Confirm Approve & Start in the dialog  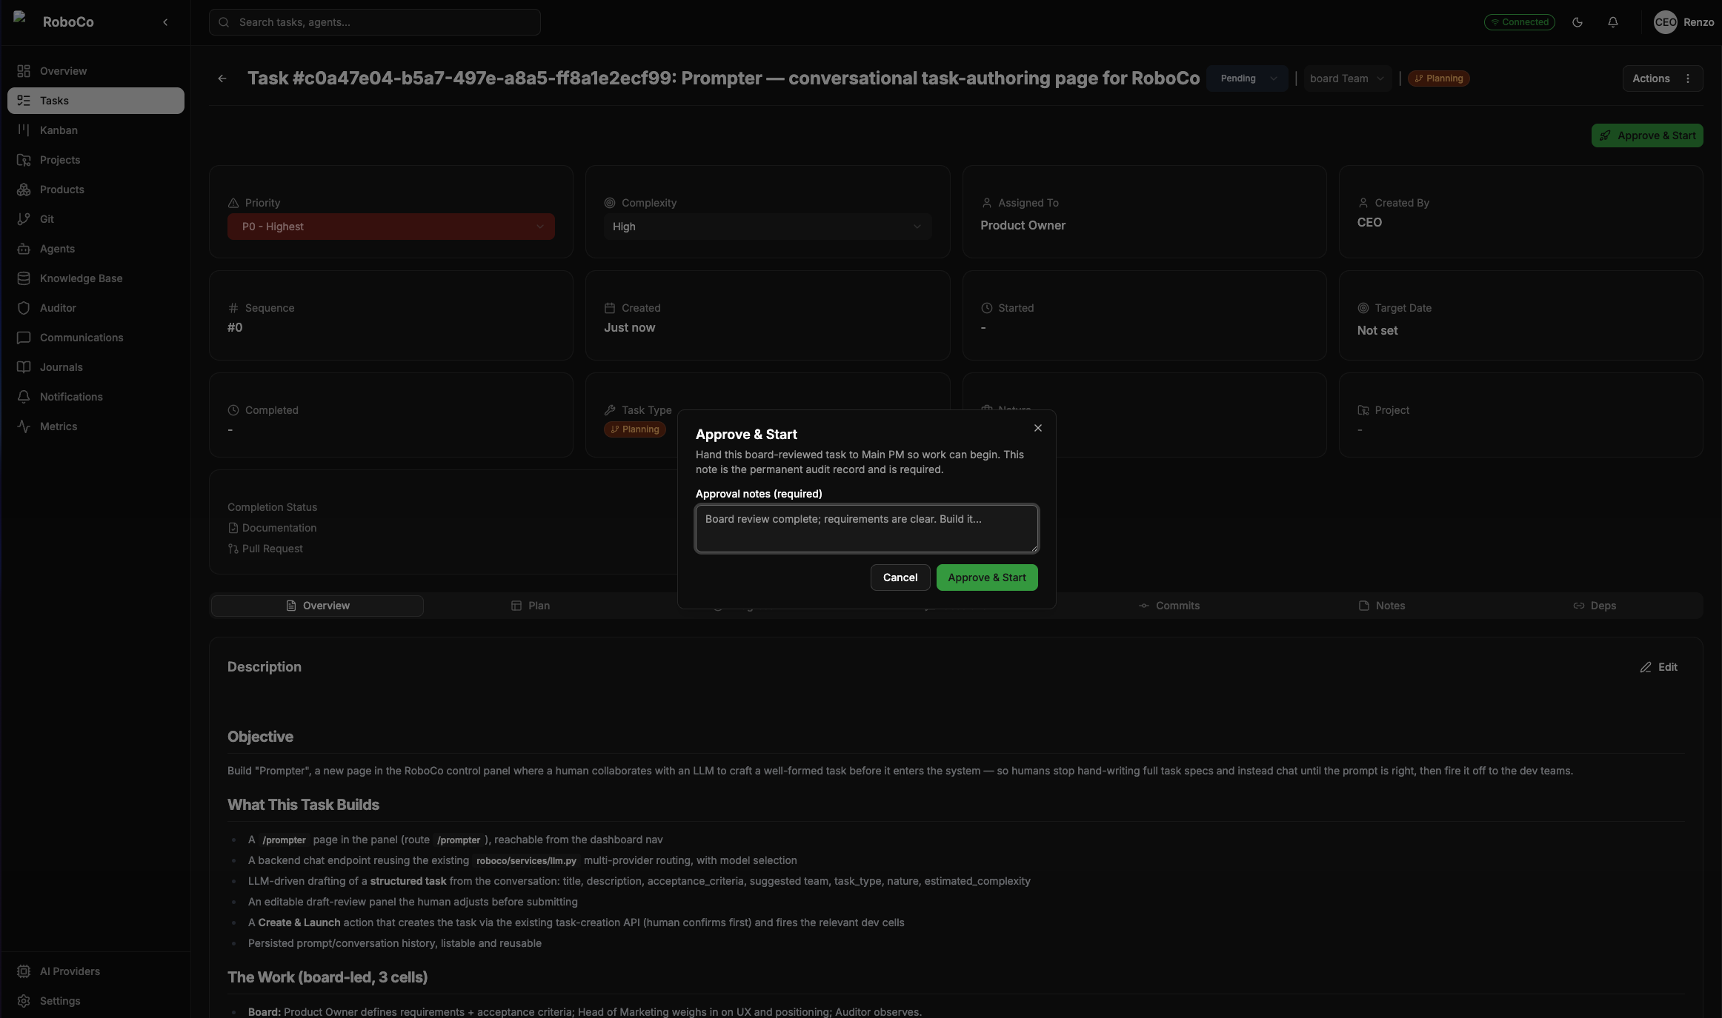pyautogui.click(x=987, y=577)
